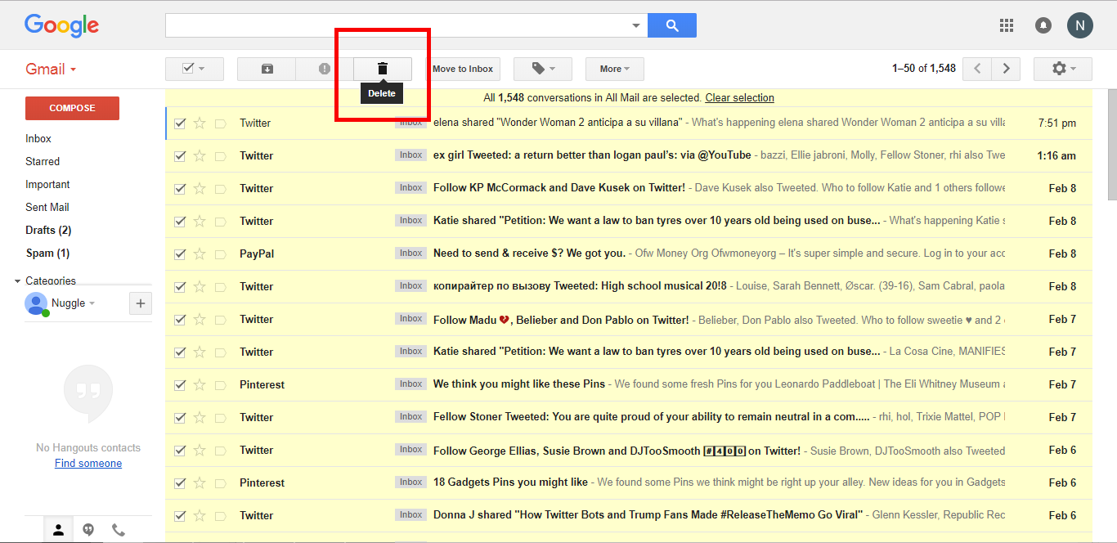The width and height of the screenshot is (1117, 543).
Task: Star the Wonder Woman 2 email
Action: (x=200, y=123)
